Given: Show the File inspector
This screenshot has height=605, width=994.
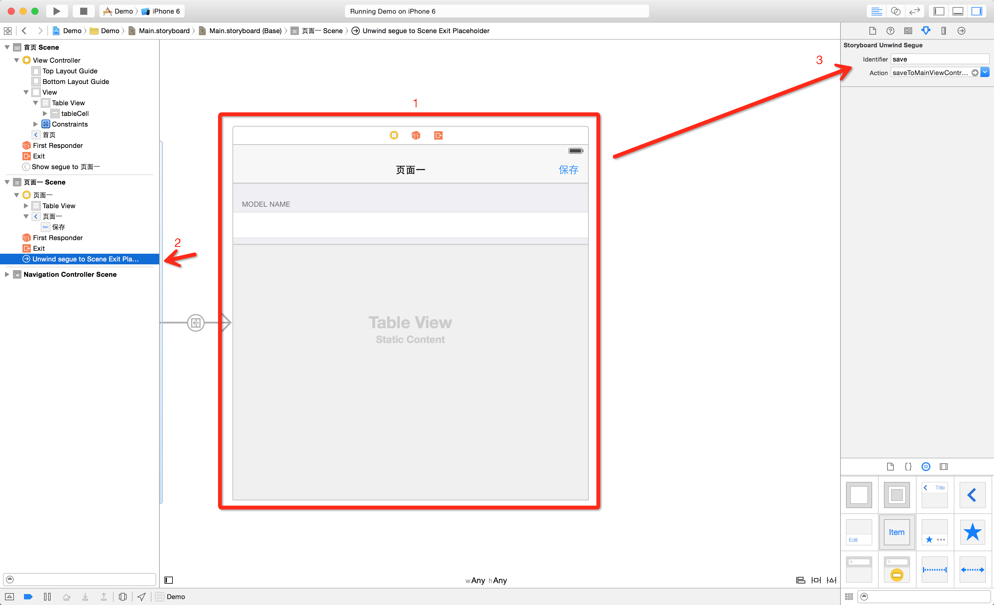Looking at the screenshot, I should pyautogui.click(x=873, y=31).
